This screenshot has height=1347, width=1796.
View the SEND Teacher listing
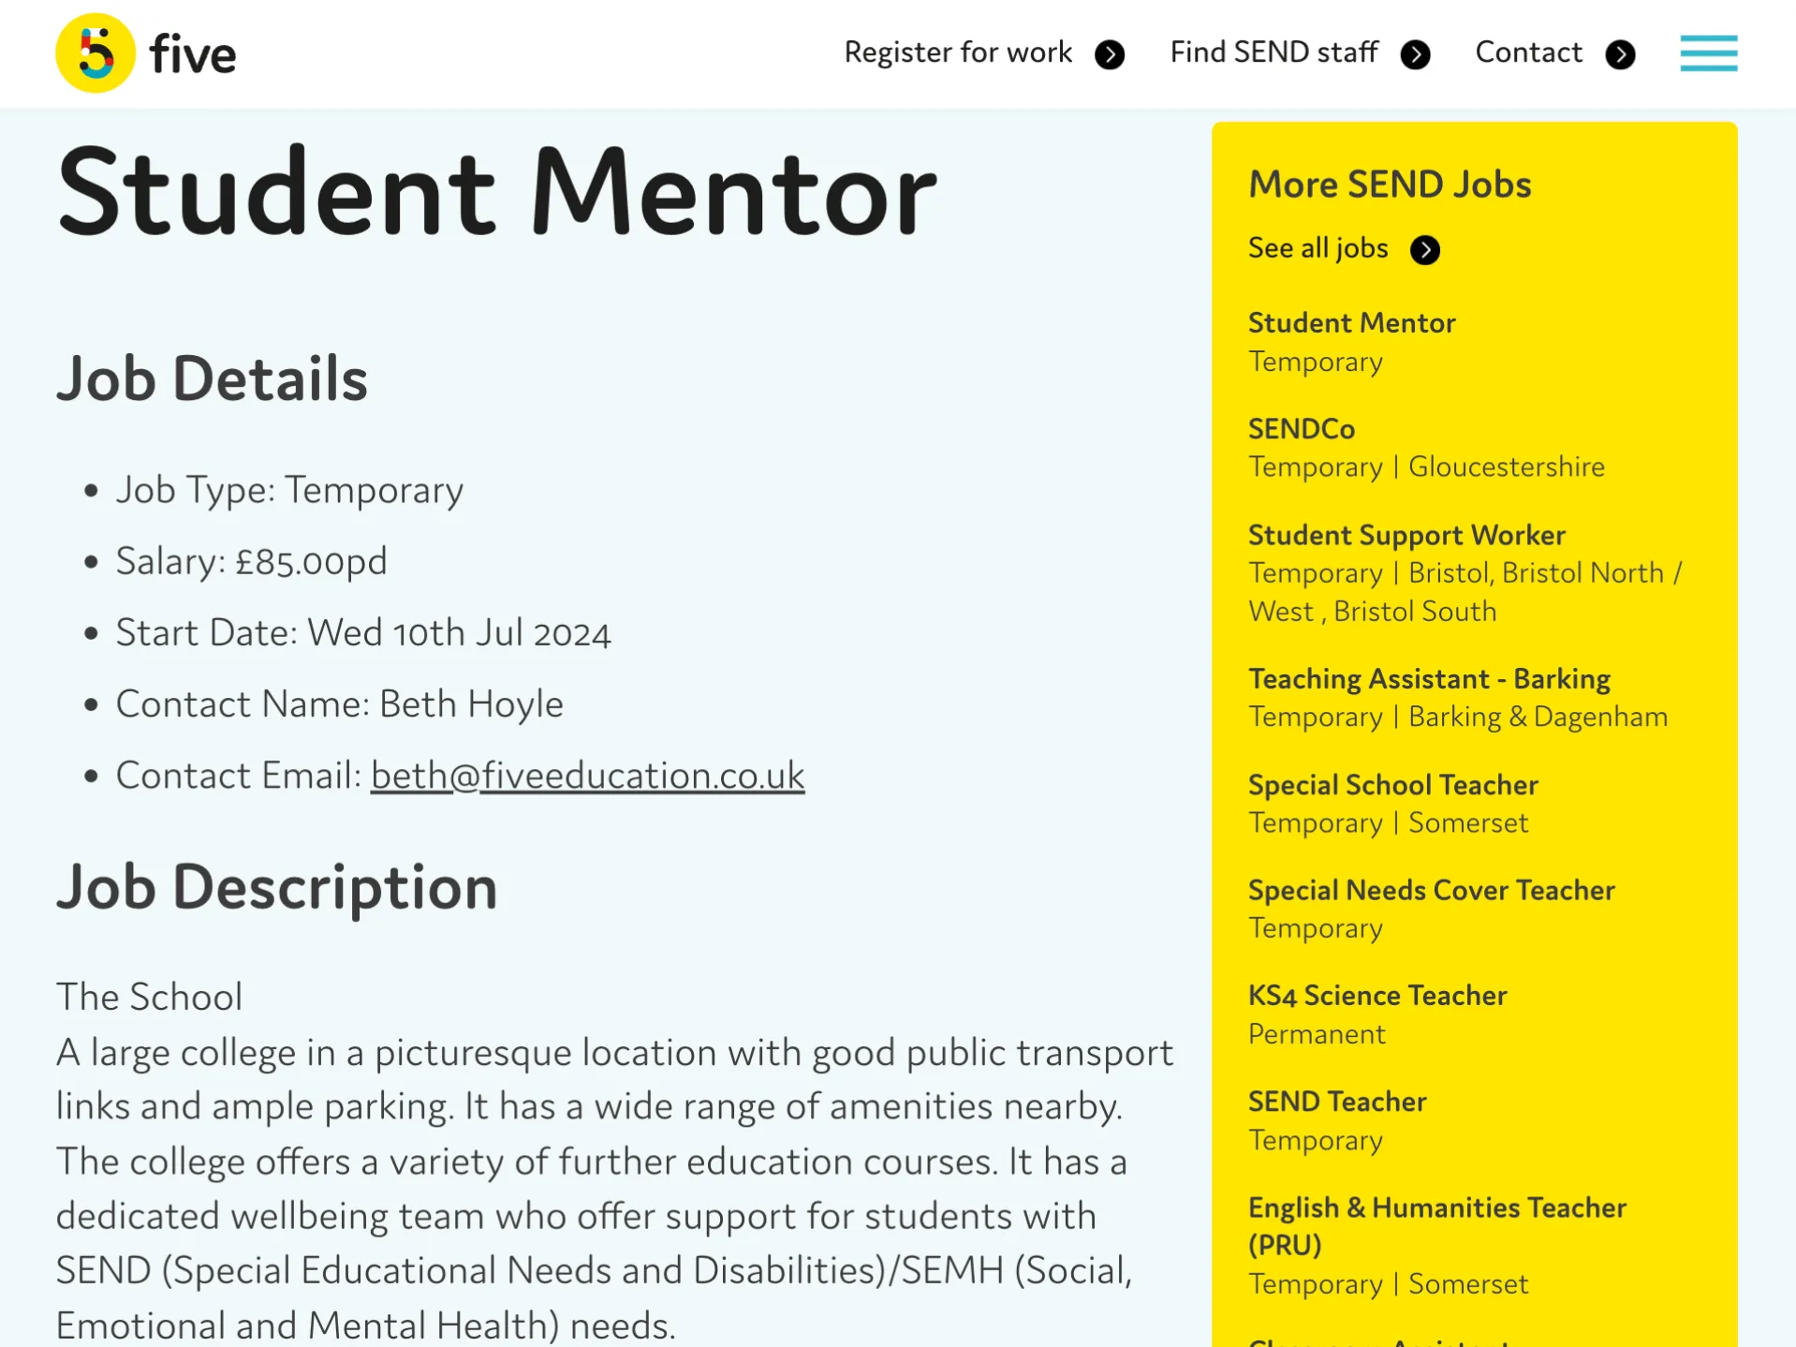tap(1336, 1102)
